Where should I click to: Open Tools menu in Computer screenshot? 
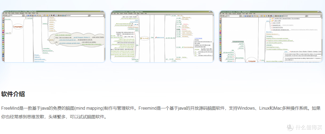[243, 14]
